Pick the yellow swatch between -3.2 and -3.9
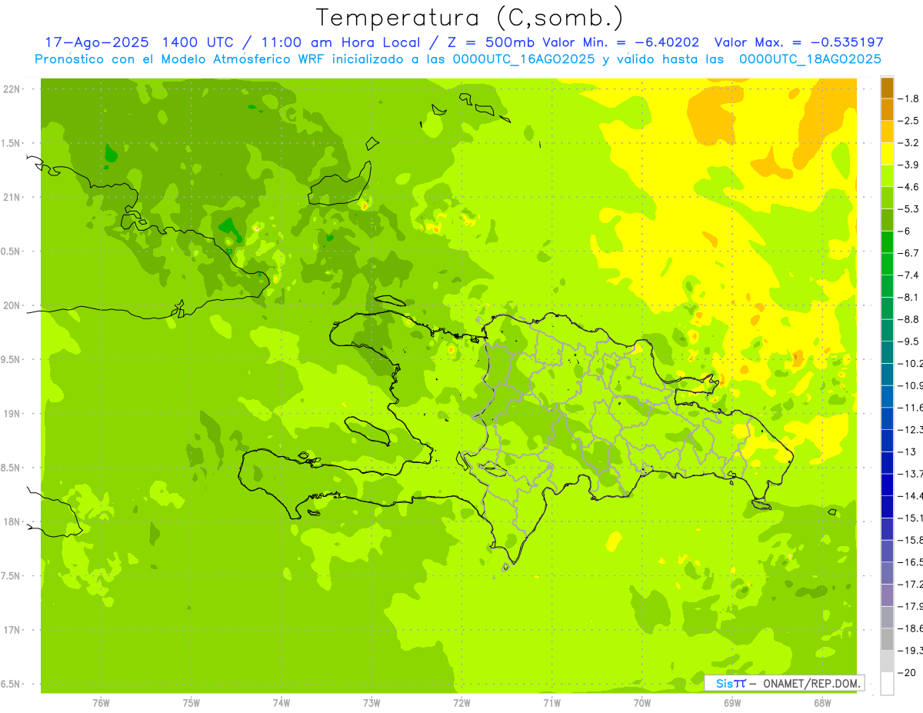This screenshot has width=923, height=713. [x=887, y=154]
